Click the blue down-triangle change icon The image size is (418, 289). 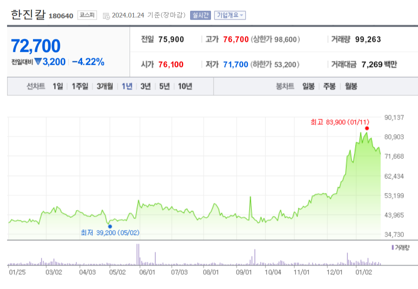(x=38, y=62)
